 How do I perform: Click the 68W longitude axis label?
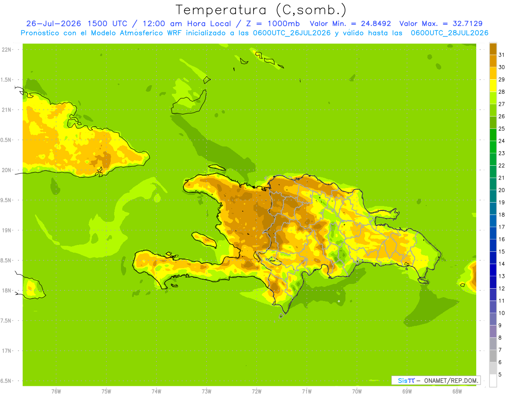(457, 391)
